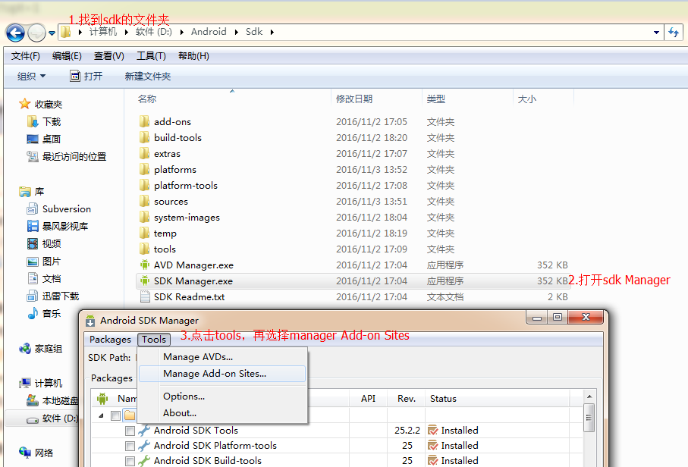
Task: Check the Android SDK Tools package checkbox
Action: [130, 431]
